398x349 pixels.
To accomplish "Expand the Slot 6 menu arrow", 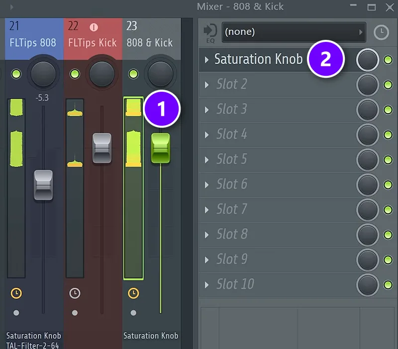I will point(206,184).
